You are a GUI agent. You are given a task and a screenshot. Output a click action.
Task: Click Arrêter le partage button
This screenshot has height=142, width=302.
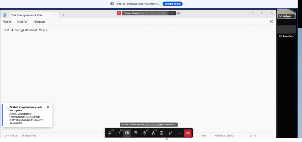tap(173, 4)
